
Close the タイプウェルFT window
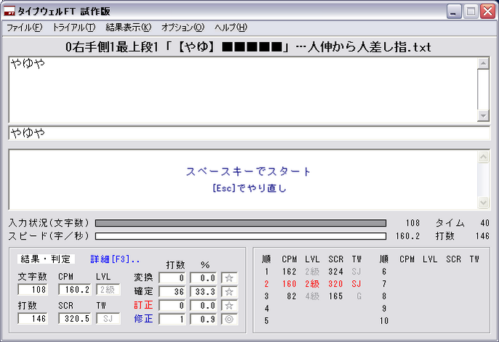click(x=488, y=12)
